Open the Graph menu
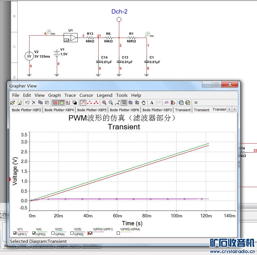 (x=55, y=95)
